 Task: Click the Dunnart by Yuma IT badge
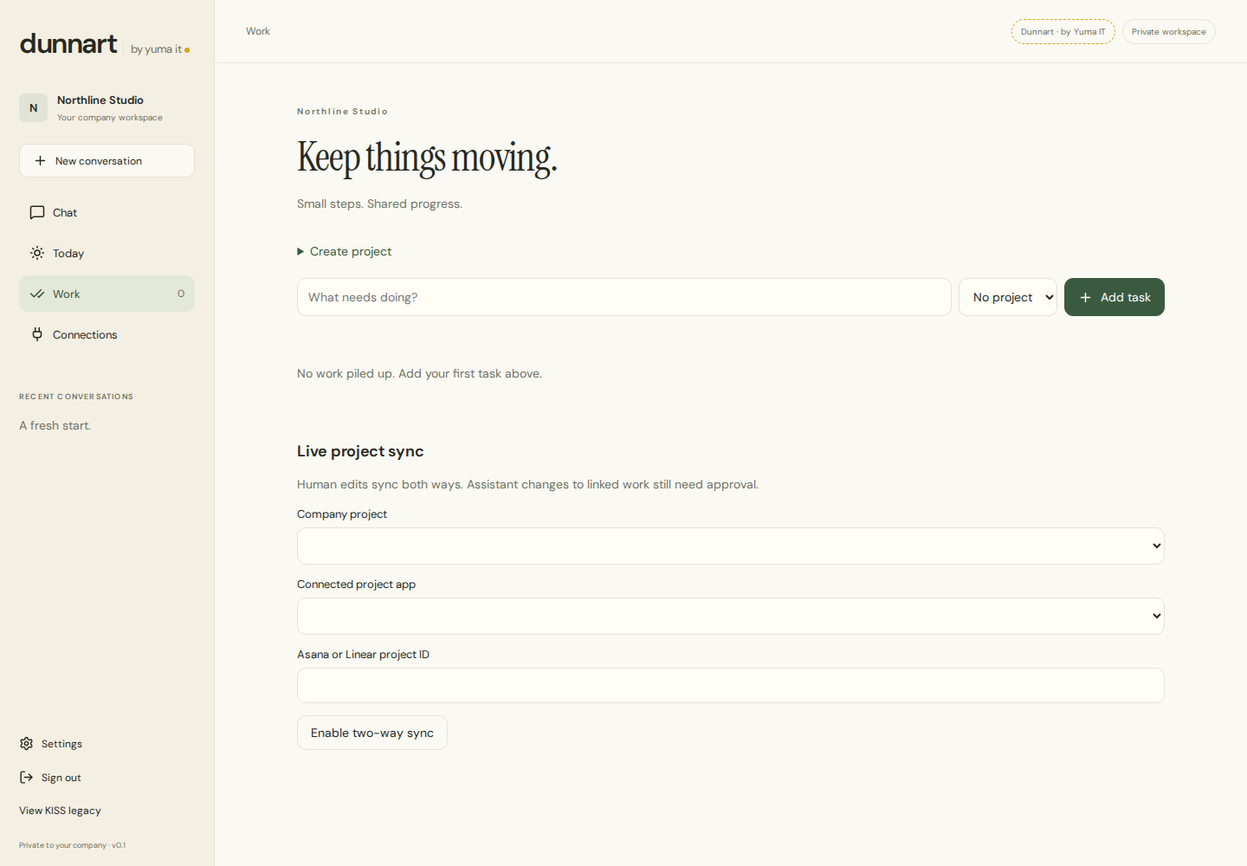click(1063, 32)
